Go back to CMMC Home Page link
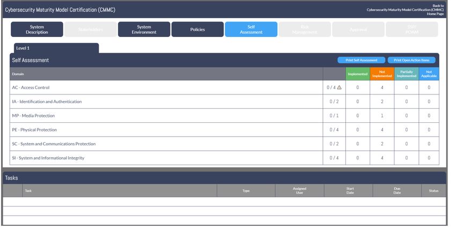 coord(405,10)
